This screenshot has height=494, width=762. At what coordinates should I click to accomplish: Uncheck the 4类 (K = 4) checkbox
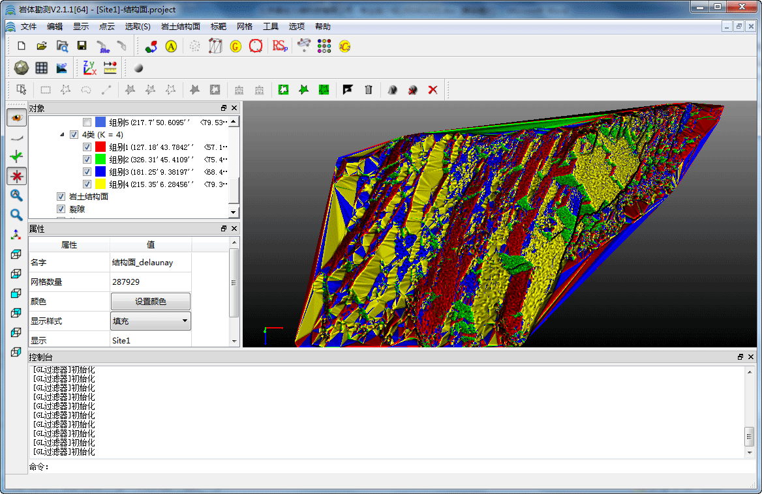[74, 134]
